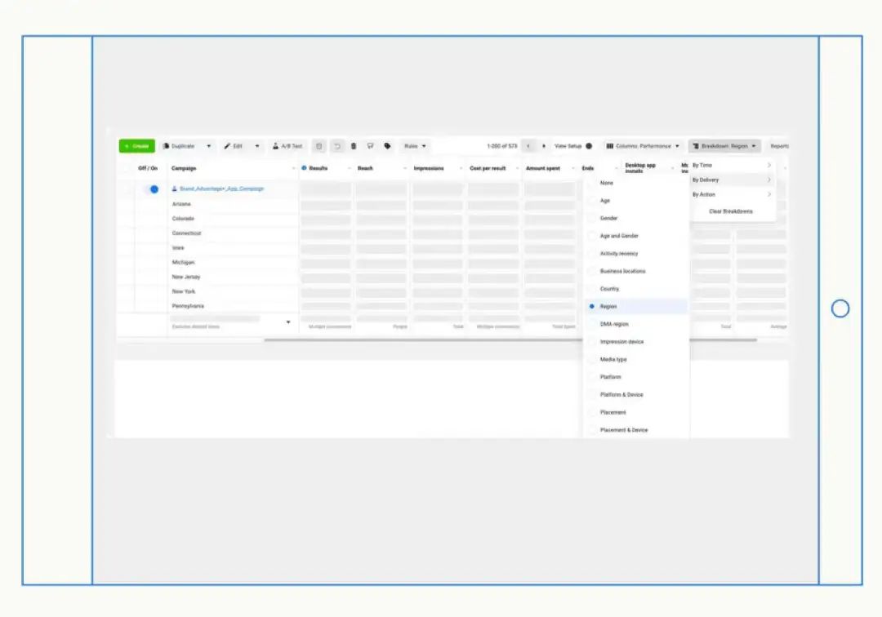The height and width of the screenshot is (617, 882).
Task: Click the Reports button
Action: tap(779, 146)
